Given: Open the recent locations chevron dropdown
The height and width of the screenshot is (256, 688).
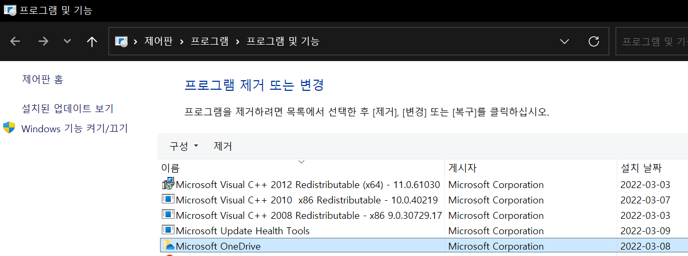Looking at the screenshot, I should click(x=67, y=41).
